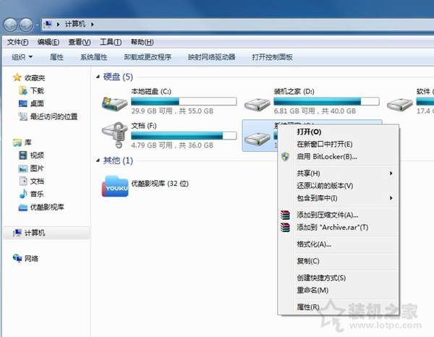
Task: Expand the 包含到库中(I) submenu arrow
Action: tap(391, 198)
